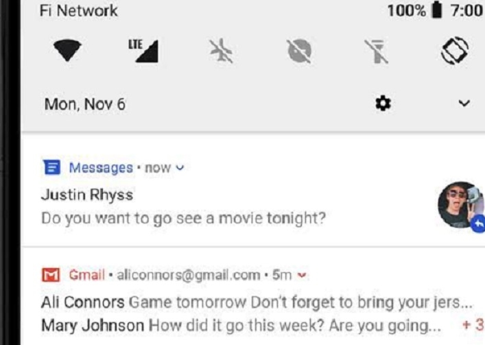The image size is (485, 345).
Task: Tap the reply badge on the avatar
Action: pyautogui.click(x=478, y=223)
